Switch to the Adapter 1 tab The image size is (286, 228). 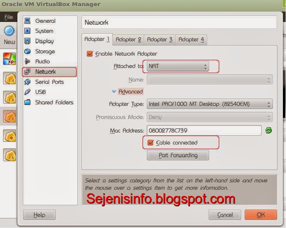[97, 39]
